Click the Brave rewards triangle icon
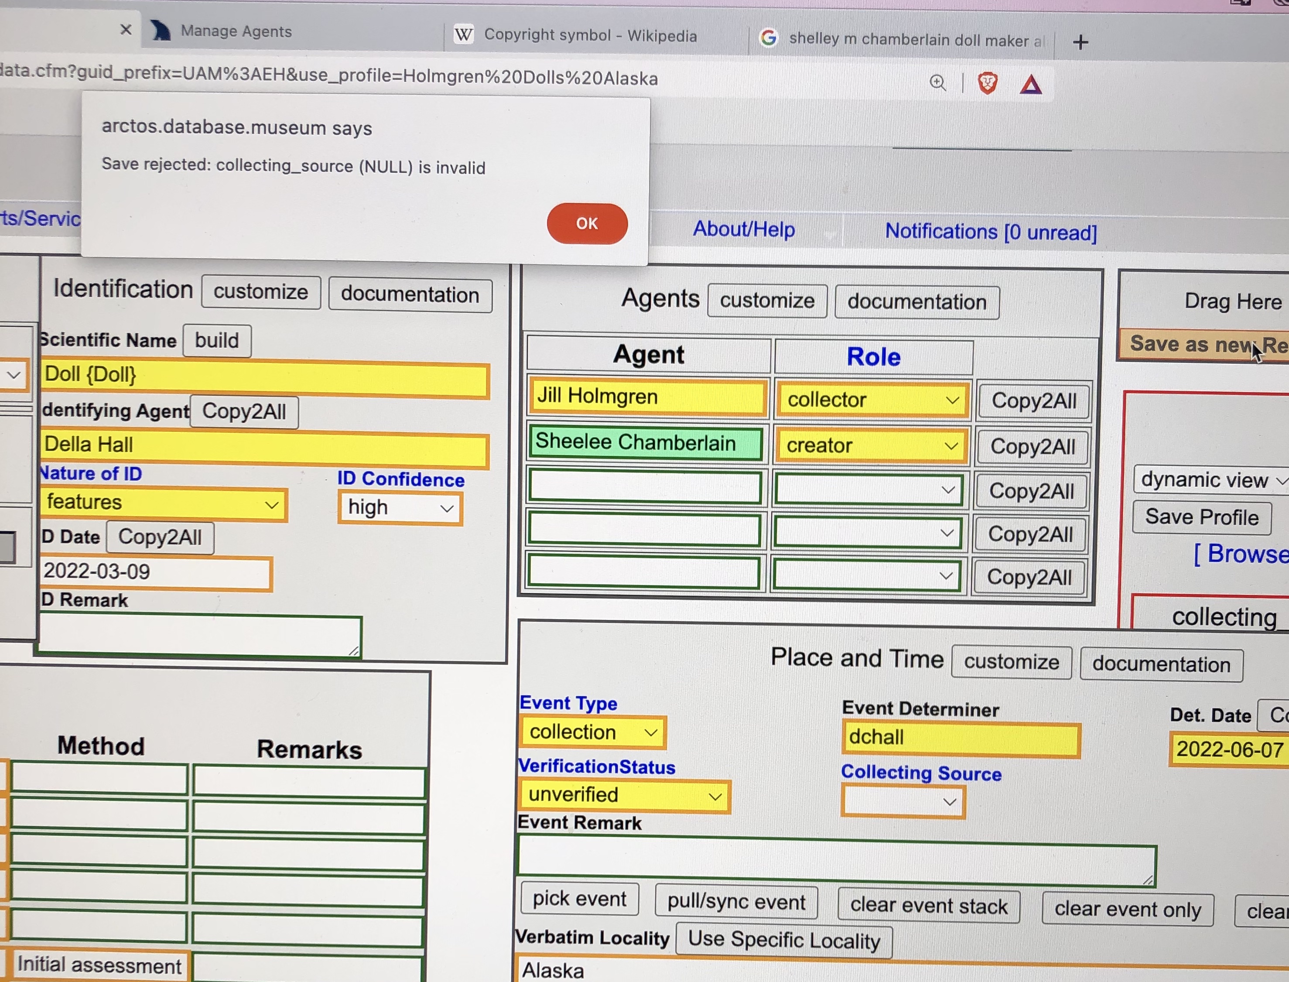 tap(1031, 86)
